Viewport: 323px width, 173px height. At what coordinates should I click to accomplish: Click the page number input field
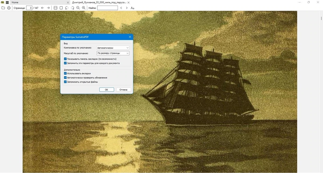pos(29,8)
